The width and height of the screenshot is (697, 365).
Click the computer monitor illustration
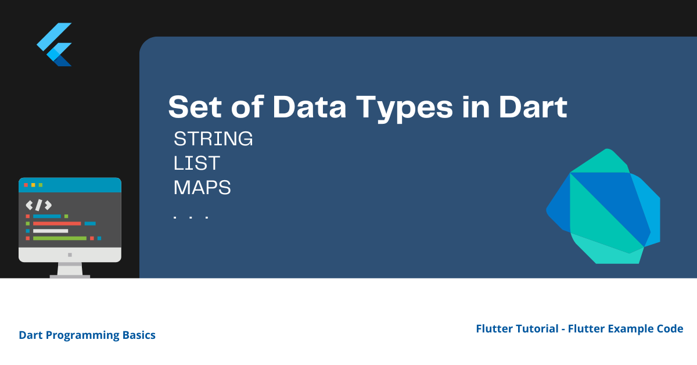[70, 228]
